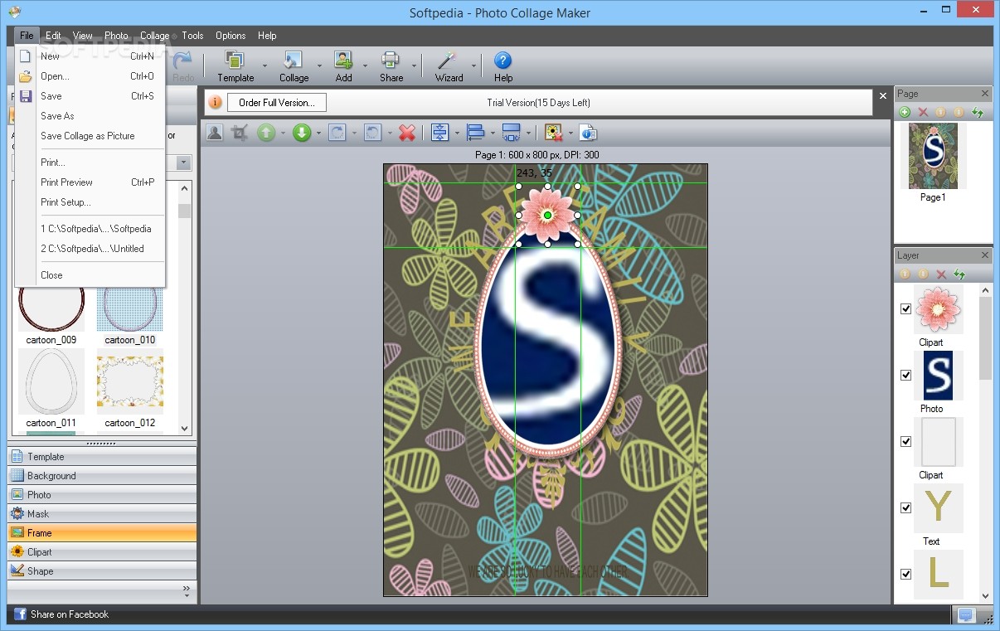Open Help from the toolbar

point(503,66)
